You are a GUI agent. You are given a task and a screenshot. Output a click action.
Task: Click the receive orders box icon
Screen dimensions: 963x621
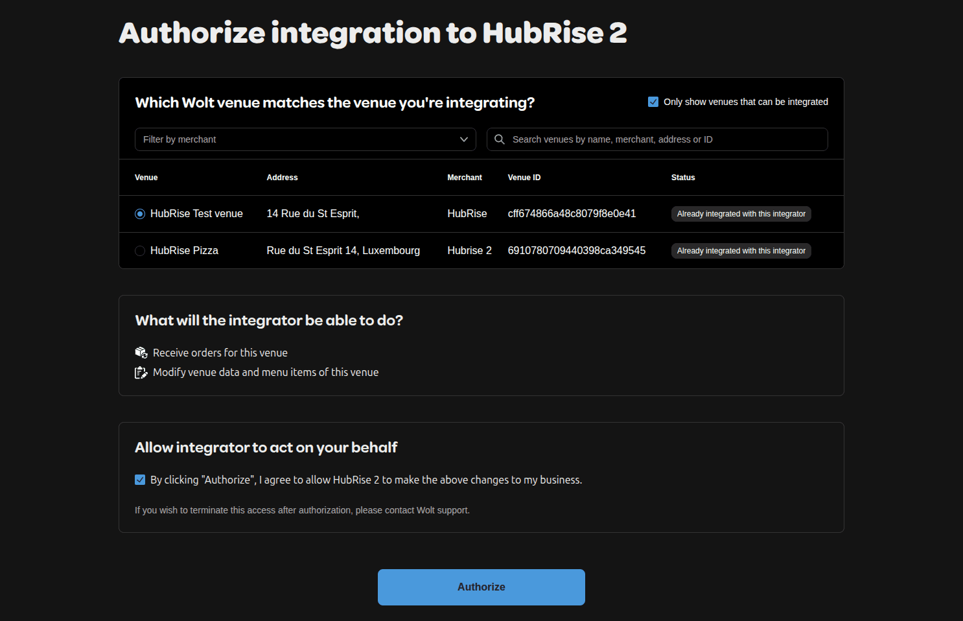tap(141, 353)
